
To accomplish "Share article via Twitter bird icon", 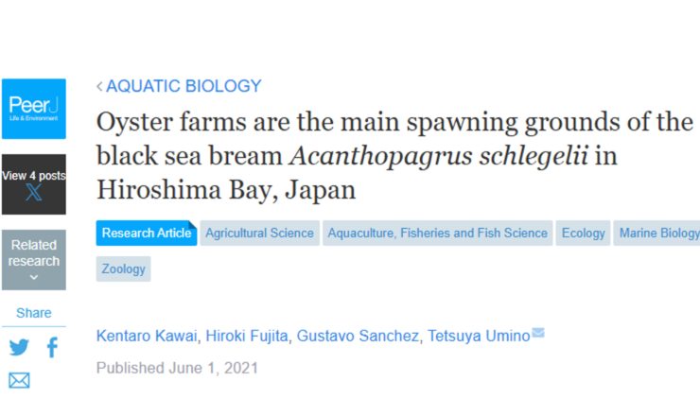I will (x=19, y=347).
